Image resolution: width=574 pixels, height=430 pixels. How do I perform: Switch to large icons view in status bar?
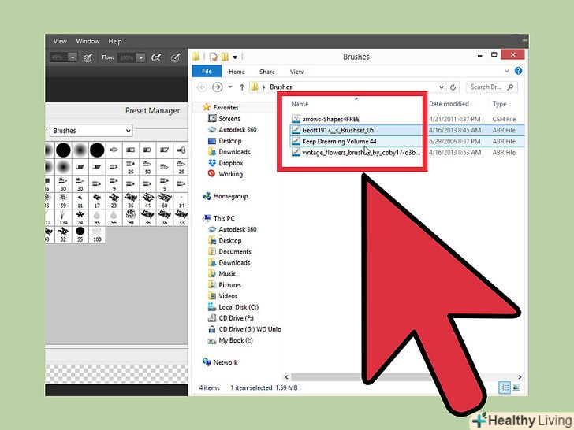(516, 387)
